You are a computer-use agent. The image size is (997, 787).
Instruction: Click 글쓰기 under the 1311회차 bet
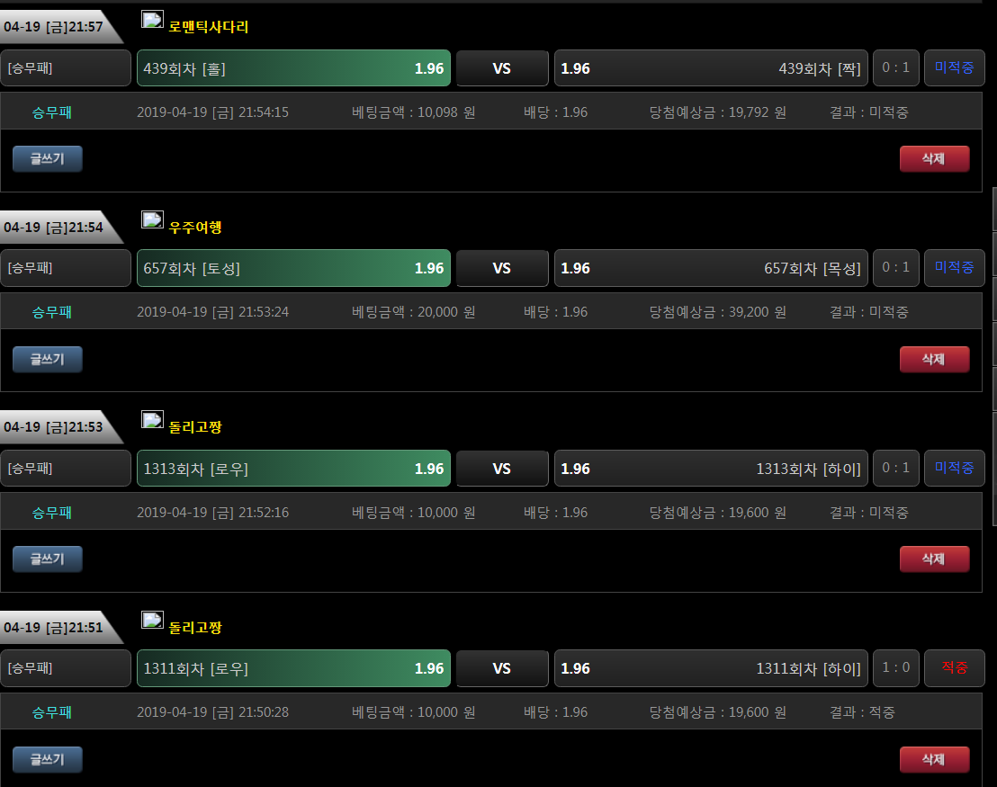pos(48,759)
